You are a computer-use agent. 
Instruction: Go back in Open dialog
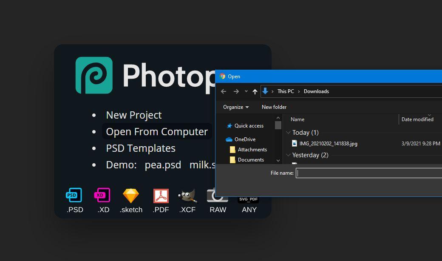click(x=224, y=91)
